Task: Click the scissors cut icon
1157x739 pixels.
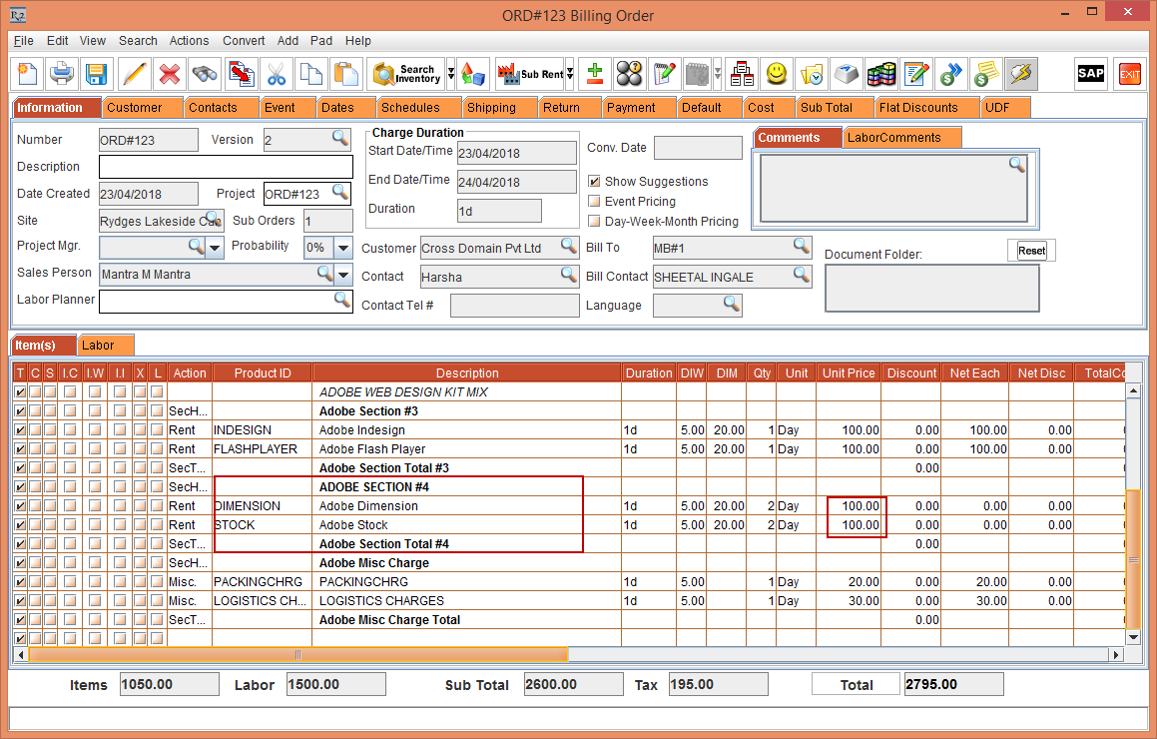Action: click(x=277, y=74)
